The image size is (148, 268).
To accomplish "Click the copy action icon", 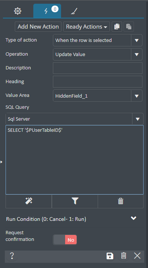I will (117, 26).
